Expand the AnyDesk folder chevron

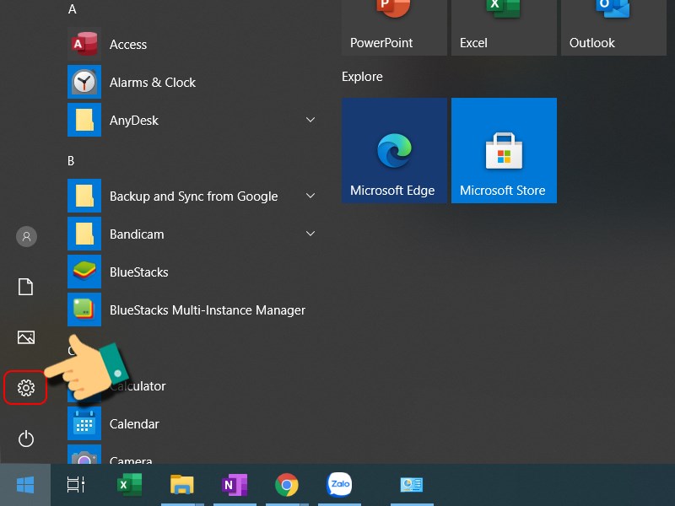[x=310, y=120]
